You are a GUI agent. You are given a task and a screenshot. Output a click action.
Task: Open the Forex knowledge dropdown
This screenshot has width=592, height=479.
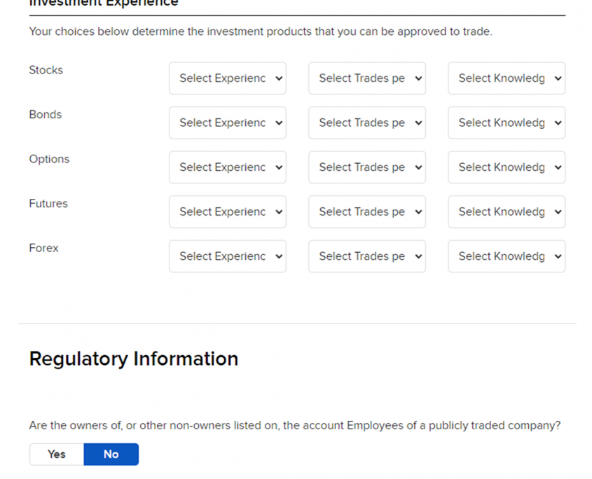tap(506, 256)
